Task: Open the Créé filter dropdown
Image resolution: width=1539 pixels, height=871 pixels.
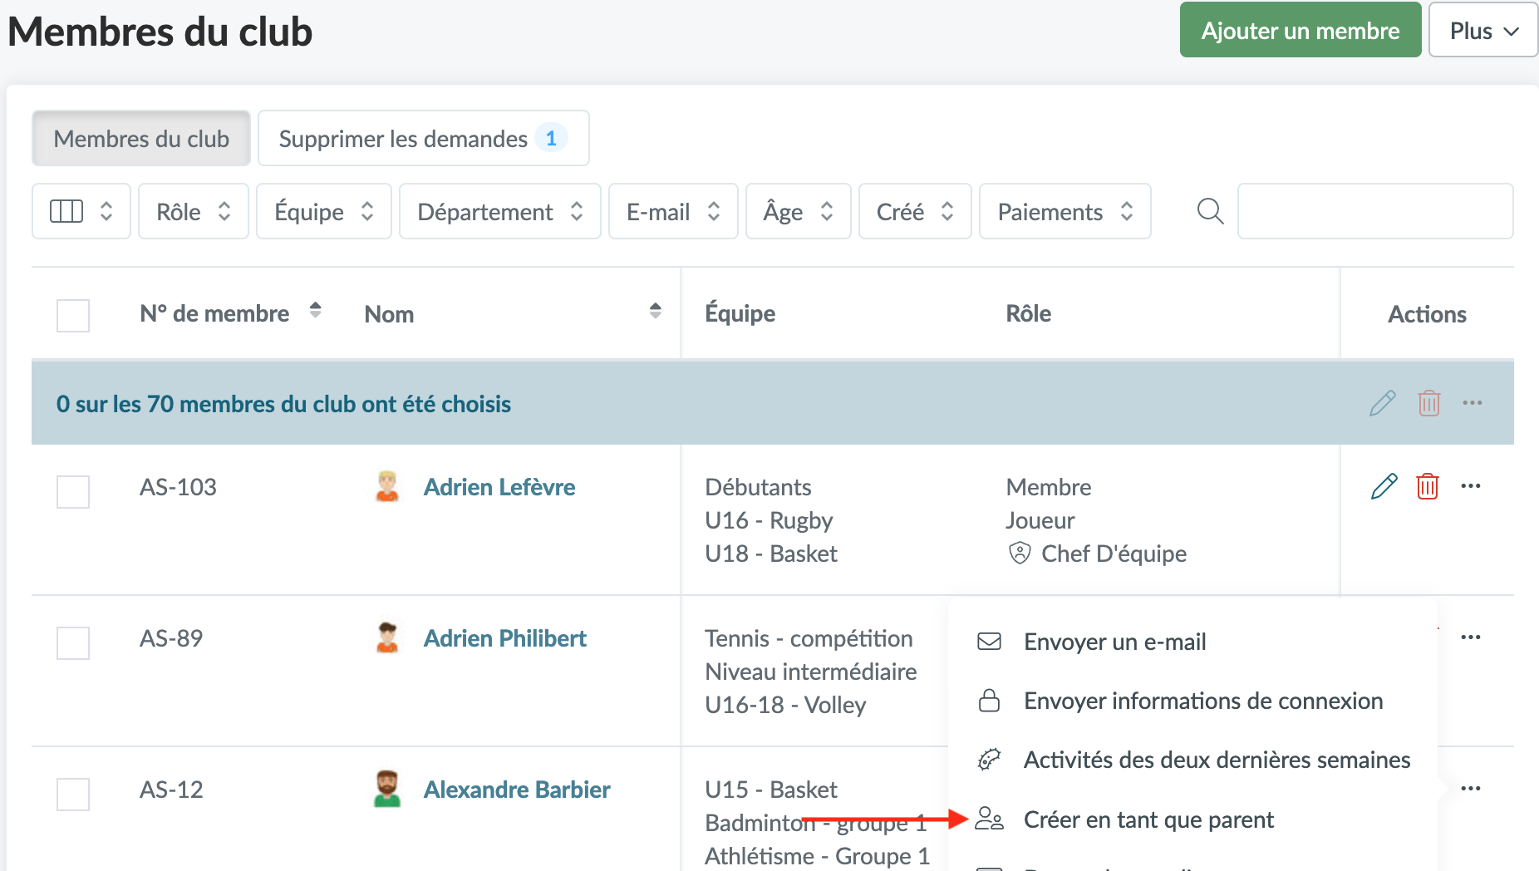Action: coord(915,211)
